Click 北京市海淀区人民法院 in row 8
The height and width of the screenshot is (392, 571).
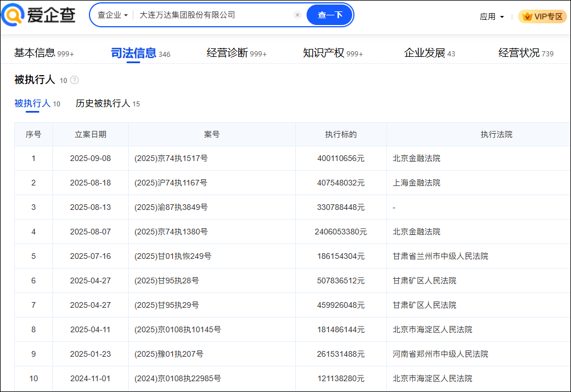pyautogui.click(x=433, y=329)
